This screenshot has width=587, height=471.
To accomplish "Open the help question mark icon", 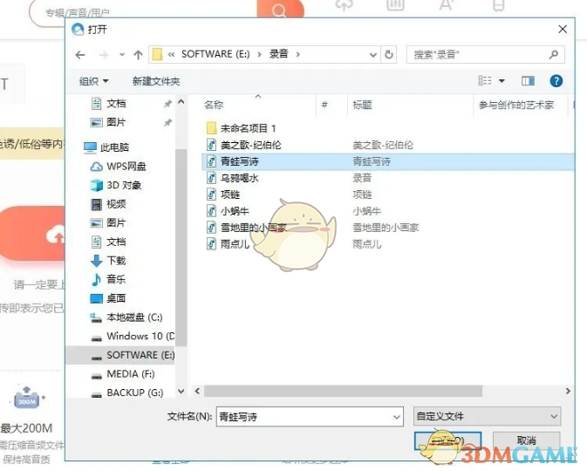I will pos(556,81).
